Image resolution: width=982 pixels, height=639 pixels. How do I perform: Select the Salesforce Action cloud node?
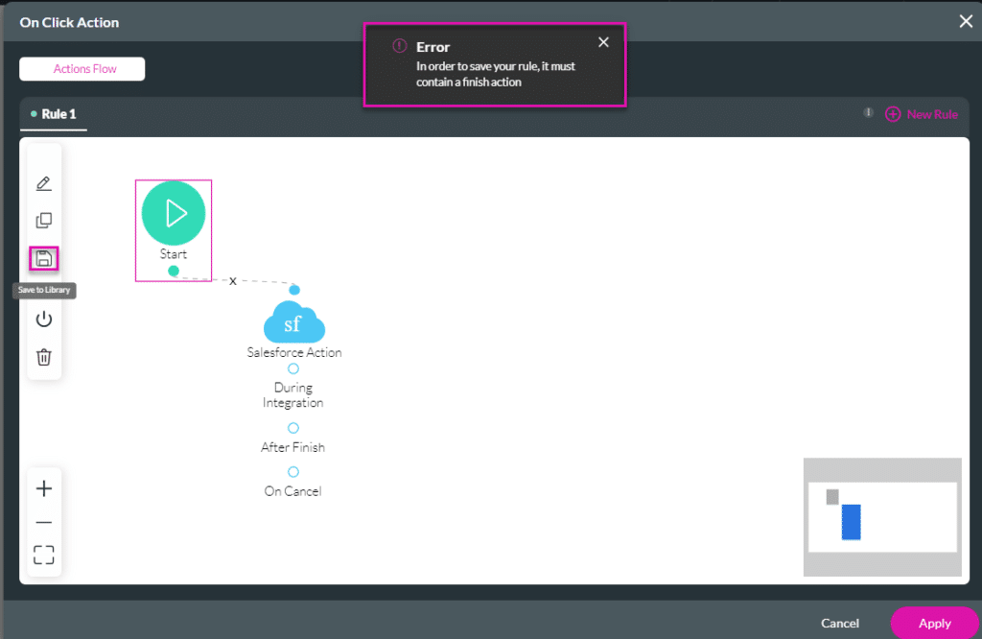point(293,323)
